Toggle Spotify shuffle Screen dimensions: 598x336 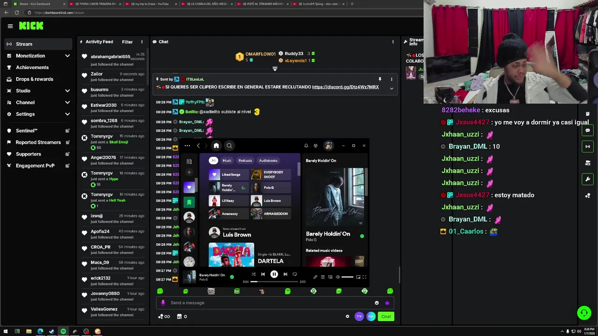pyautogui.click(x=253, y=274)
